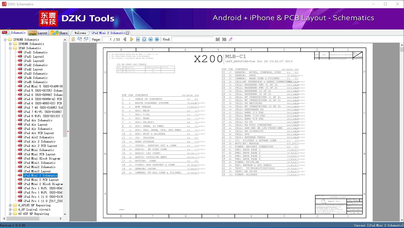Switch to the Layout side tab
The image size is (404, 228).
[38, 33]
